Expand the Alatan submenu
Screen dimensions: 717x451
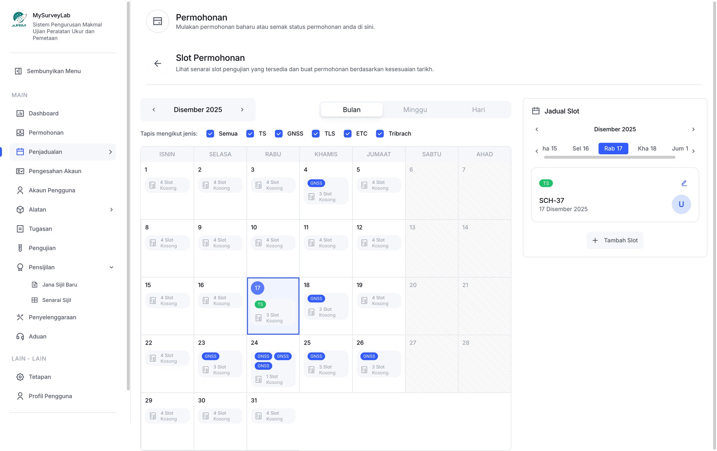point(111,210)
